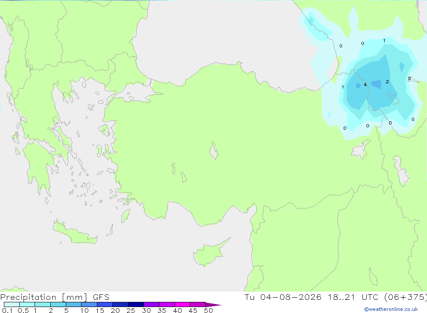
Task: Click the 20–25 mm legend color box
Action: [120, 304]
